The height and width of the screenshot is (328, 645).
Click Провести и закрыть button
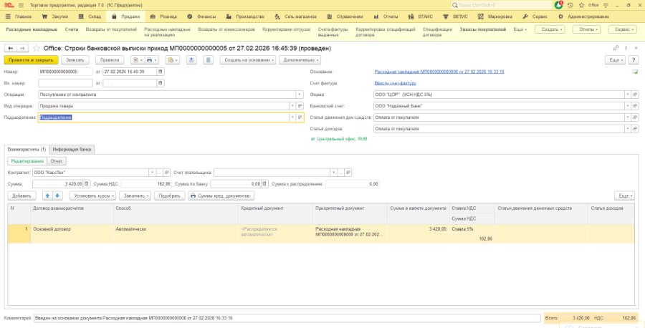pos(31,60)
